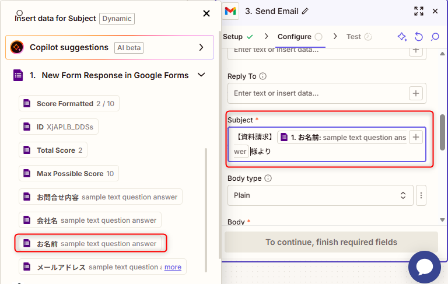The image size is (448, 284).
Task: Click the Body type info icon
Action: click(x=268, y=178)
